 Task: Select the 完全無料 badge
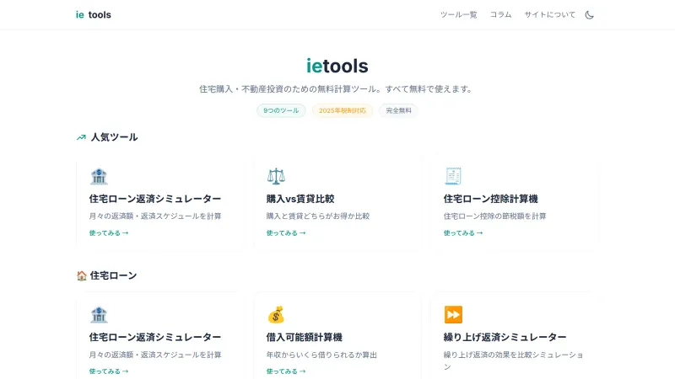398,110
